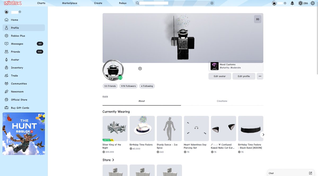Open the Inventory sidebar icon
Viewport: 318px width, 176px height.
pos(6,68)
